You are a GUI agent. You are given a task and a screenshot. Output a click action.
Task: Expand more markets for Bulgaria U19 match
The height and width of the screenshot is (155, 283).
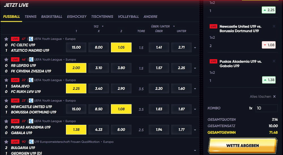click(x=195, y=150)
